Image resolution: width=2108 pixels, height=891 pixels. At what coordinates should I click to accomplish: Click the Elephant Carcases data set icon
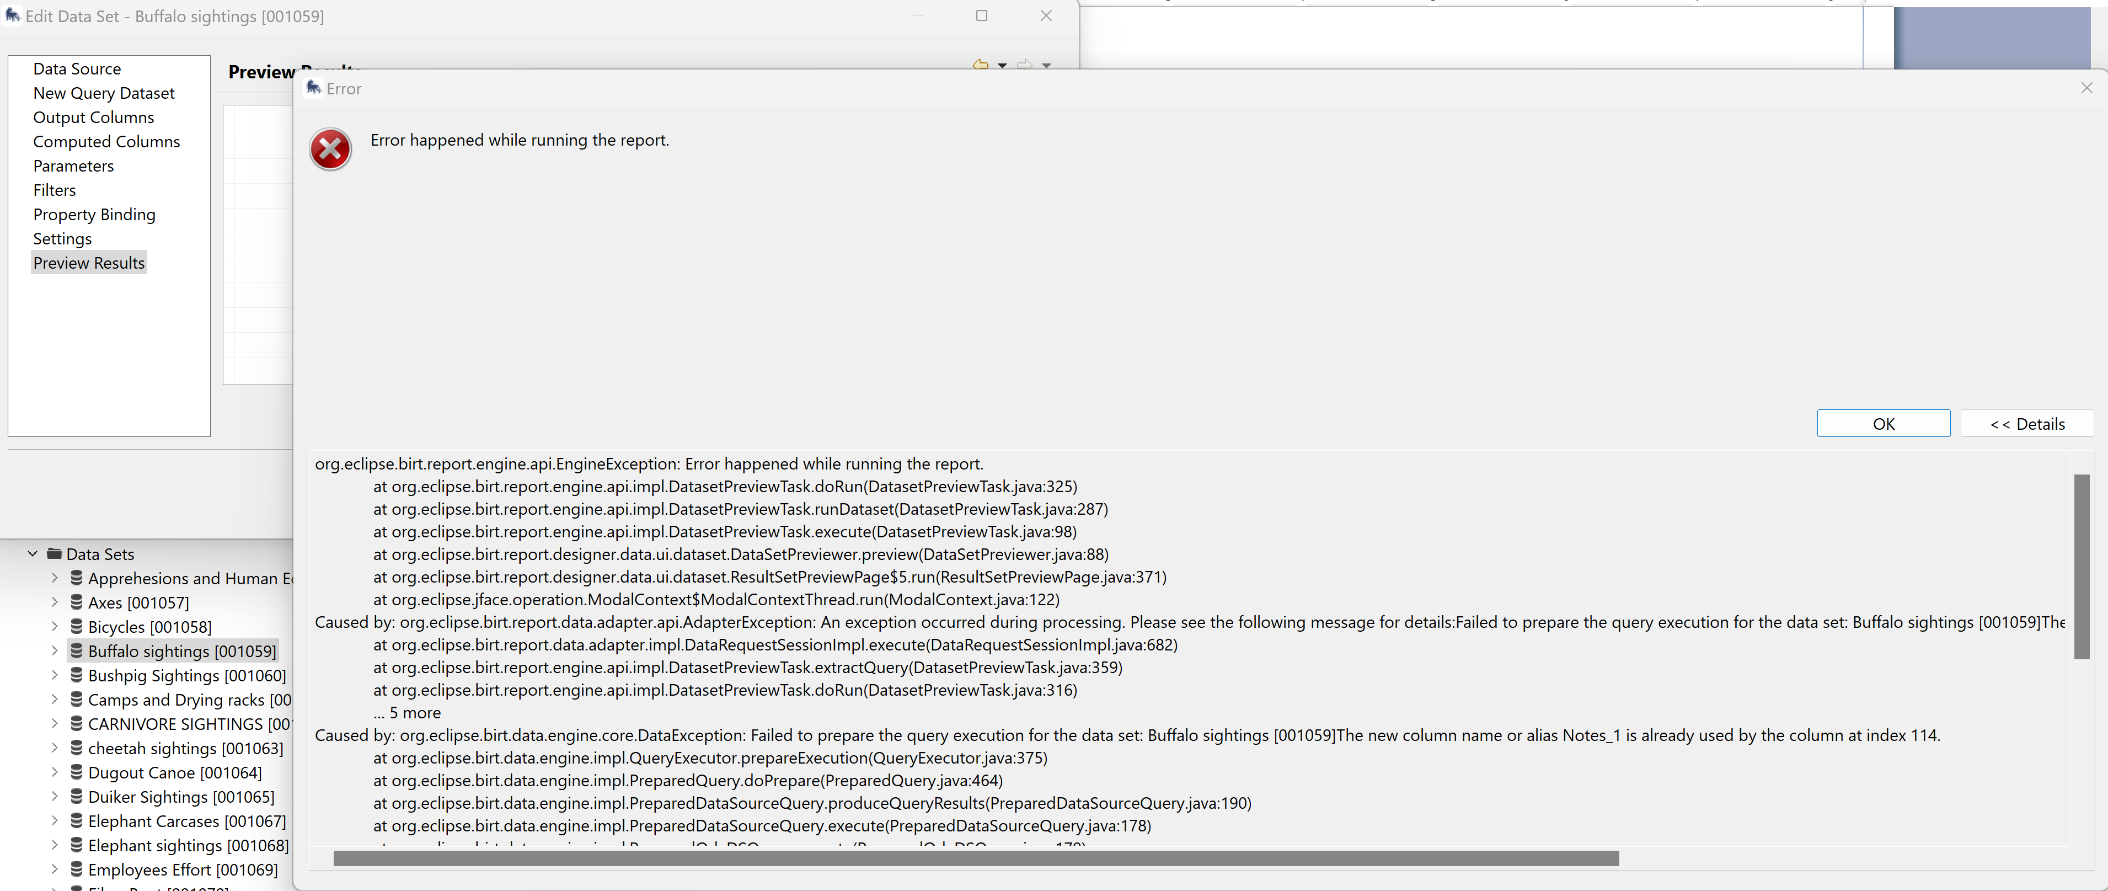[76, 820]
